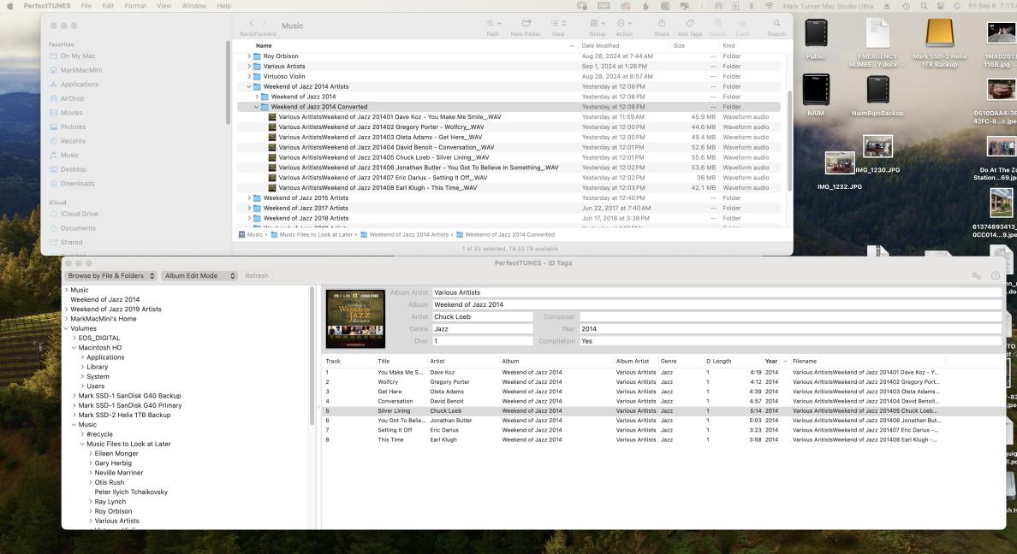Open the Finder Search icon
The height and width of the screenshot is (554, 1017).
point(776,23)
